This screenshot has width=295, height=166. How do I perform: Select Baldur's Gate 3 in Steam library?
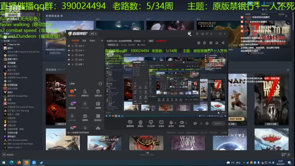point(13,147)
